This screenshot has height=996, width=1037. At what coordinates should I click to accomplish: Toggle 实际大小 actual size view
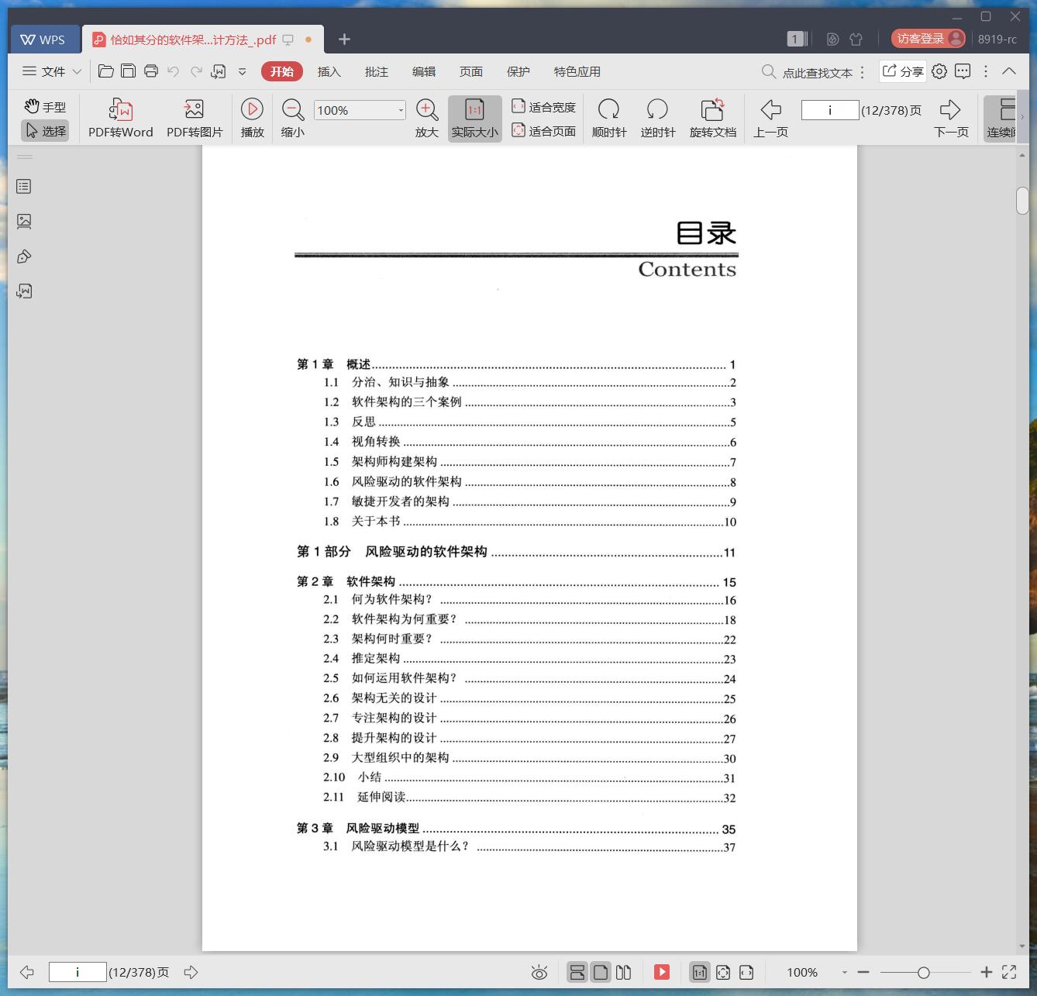point(474,119)
